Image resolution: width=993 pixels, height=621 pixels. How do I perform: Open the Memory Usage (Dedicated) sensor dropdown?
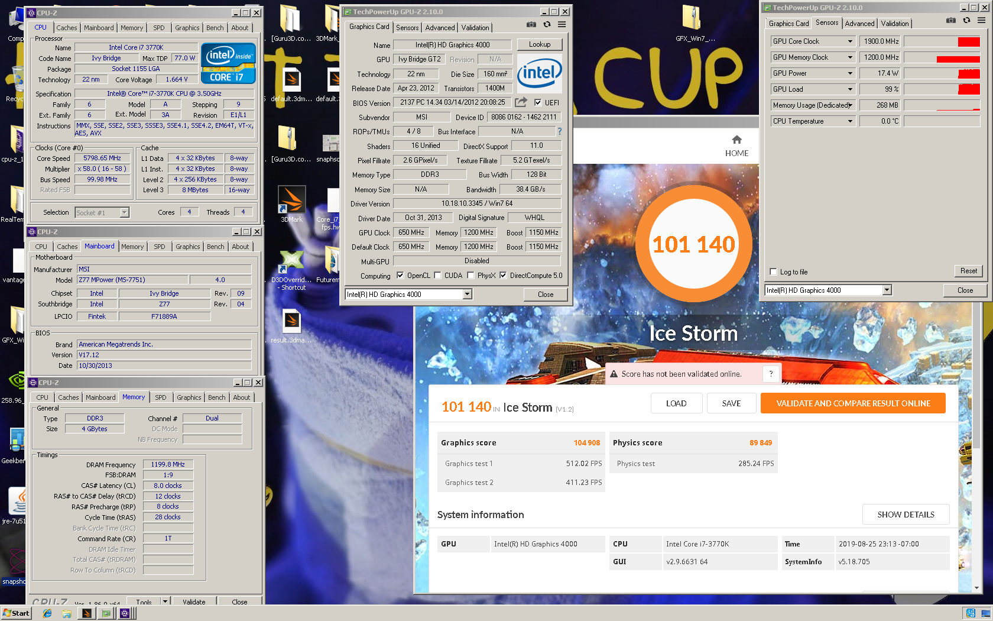[850, 105]
